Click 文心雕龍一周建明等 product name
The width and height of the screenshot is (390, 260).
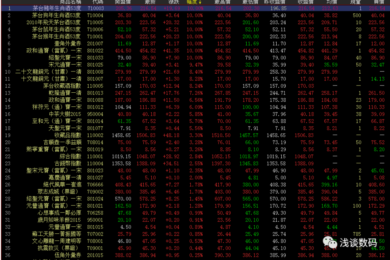coord(57,241)
